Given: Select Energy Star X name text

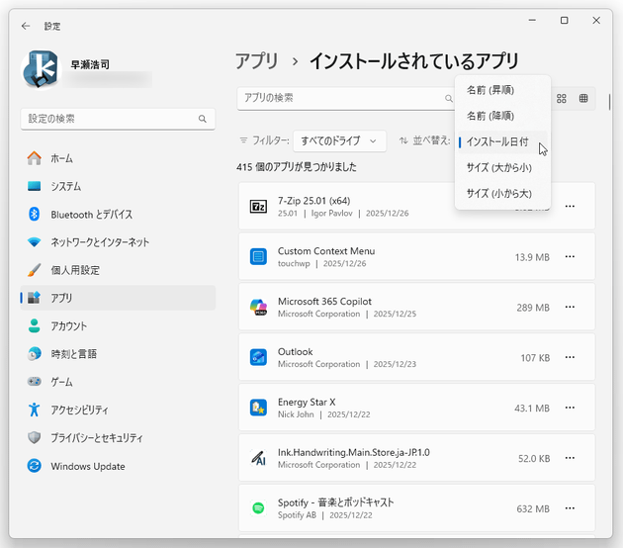Looking at the screenshot, I should [x=307, y=403].
